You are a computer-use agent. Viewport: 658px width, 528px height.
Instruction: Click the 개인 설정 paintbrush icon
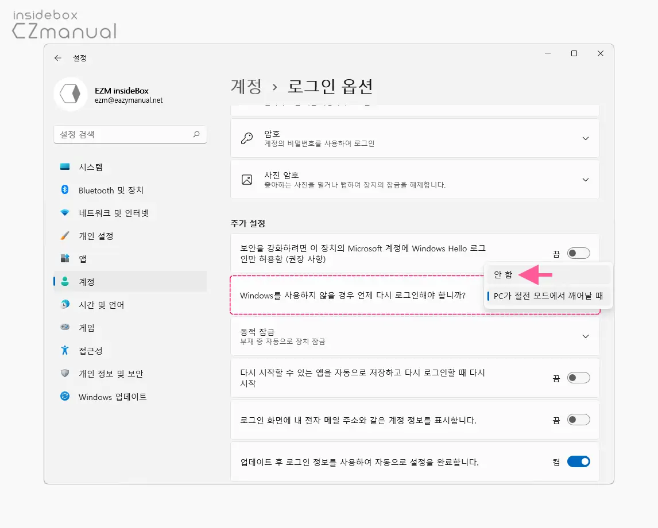65,236
